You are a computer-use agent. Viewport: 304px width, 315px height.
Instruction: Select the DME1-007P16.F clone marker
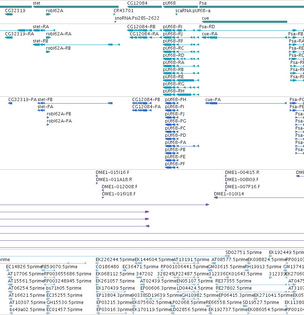(226, 190)
